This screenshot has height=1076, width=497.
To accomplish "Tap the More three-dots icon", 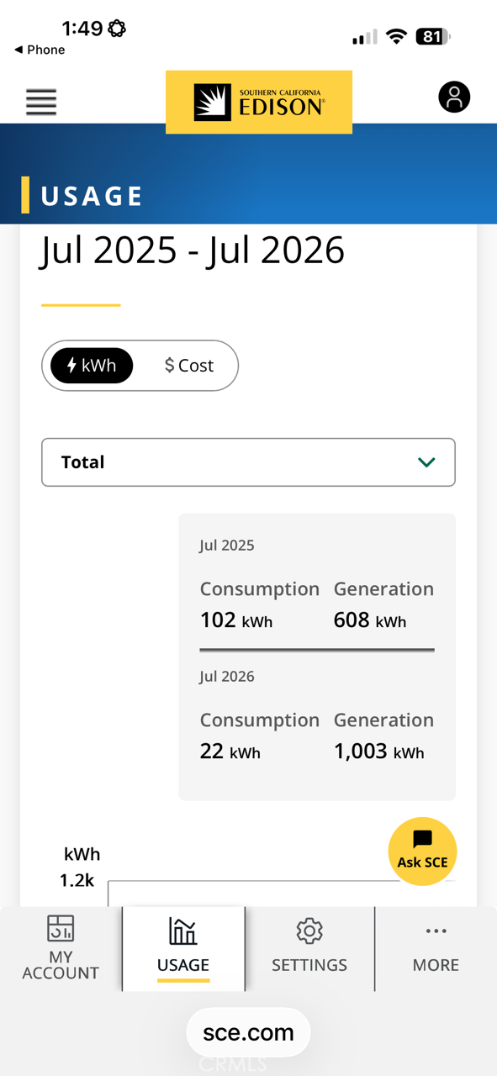I will (x=436, y=931).
